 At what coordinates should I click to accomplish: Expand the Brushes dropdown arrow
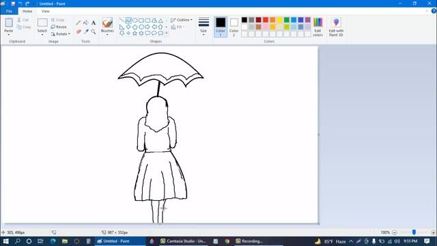pos(107,35)
